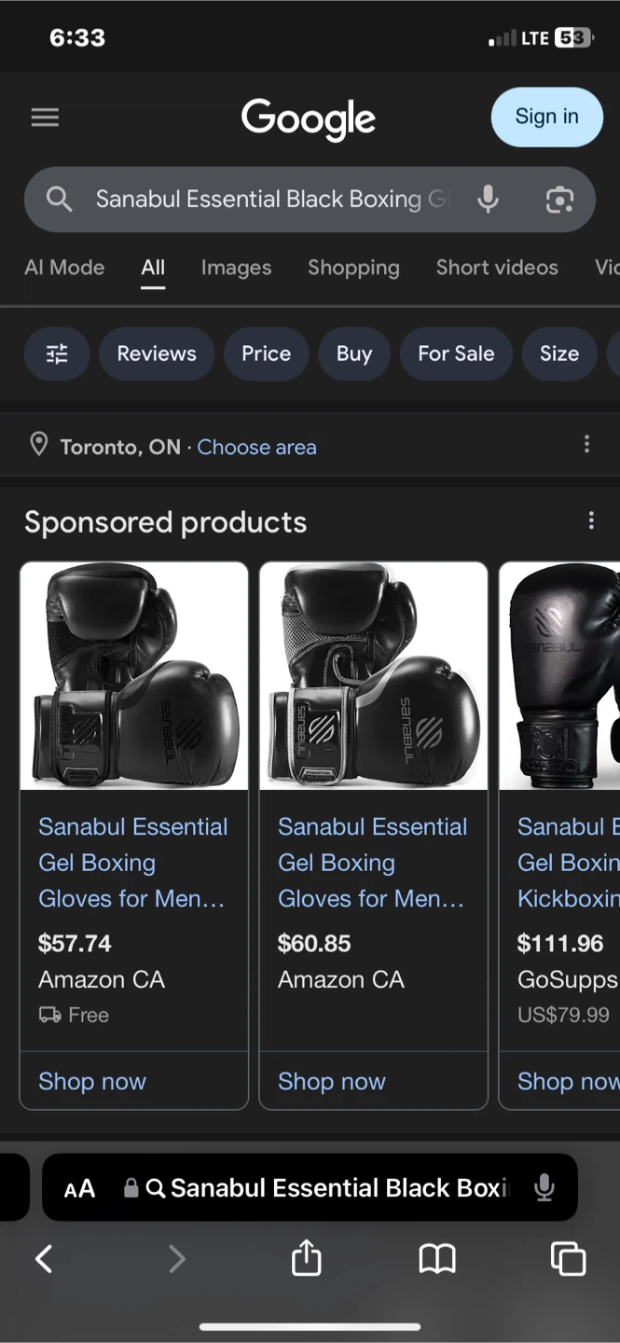Open the Sponsored products options menu
Viewport: 620px width, 1343px height.
591,519
